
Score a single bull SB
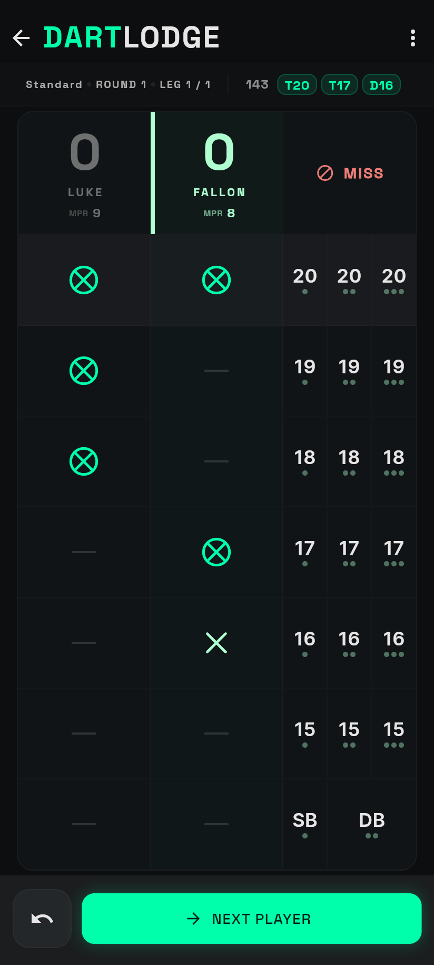click(x=305, y=824)
